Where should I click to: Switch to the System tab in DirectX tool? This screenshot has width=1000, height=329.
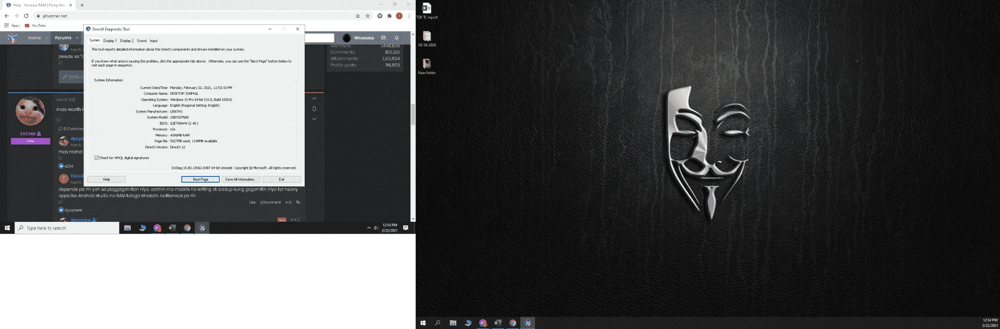tap(94, 40)
